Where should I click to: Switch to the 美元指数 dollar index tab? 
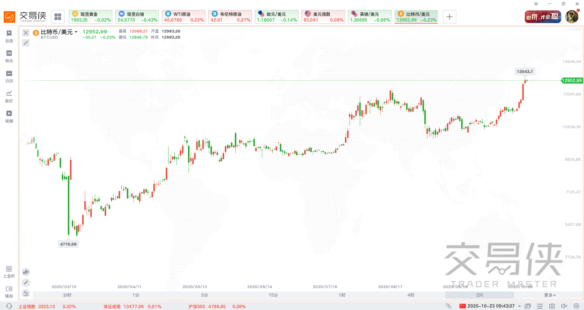point(323,17)
